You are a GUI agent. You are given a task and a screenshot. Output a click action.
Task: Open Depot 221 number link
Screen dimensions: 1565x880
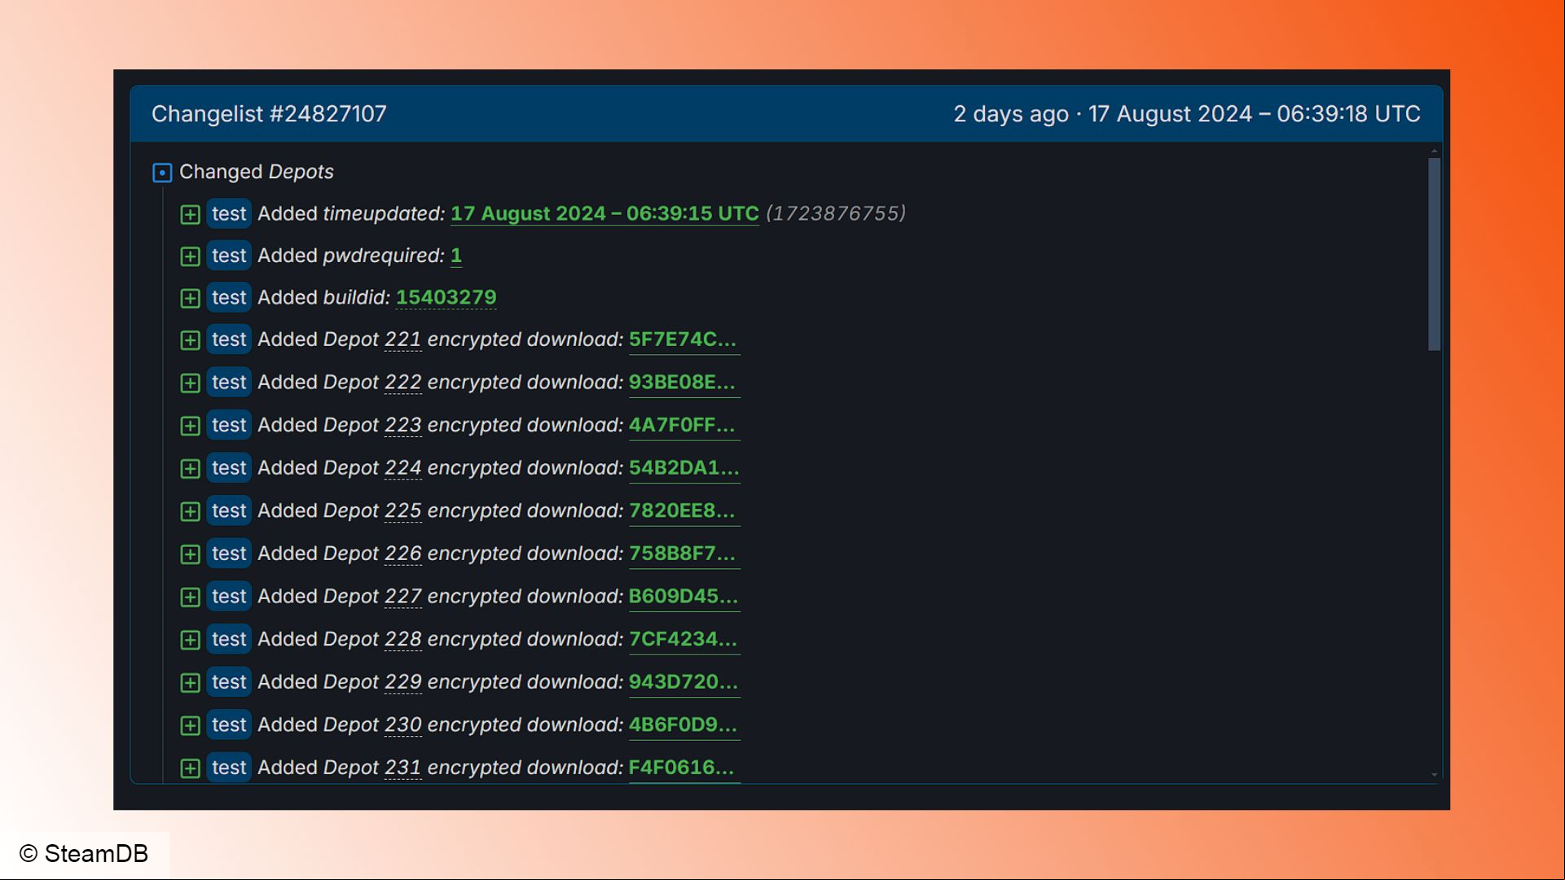pos(402,339)
